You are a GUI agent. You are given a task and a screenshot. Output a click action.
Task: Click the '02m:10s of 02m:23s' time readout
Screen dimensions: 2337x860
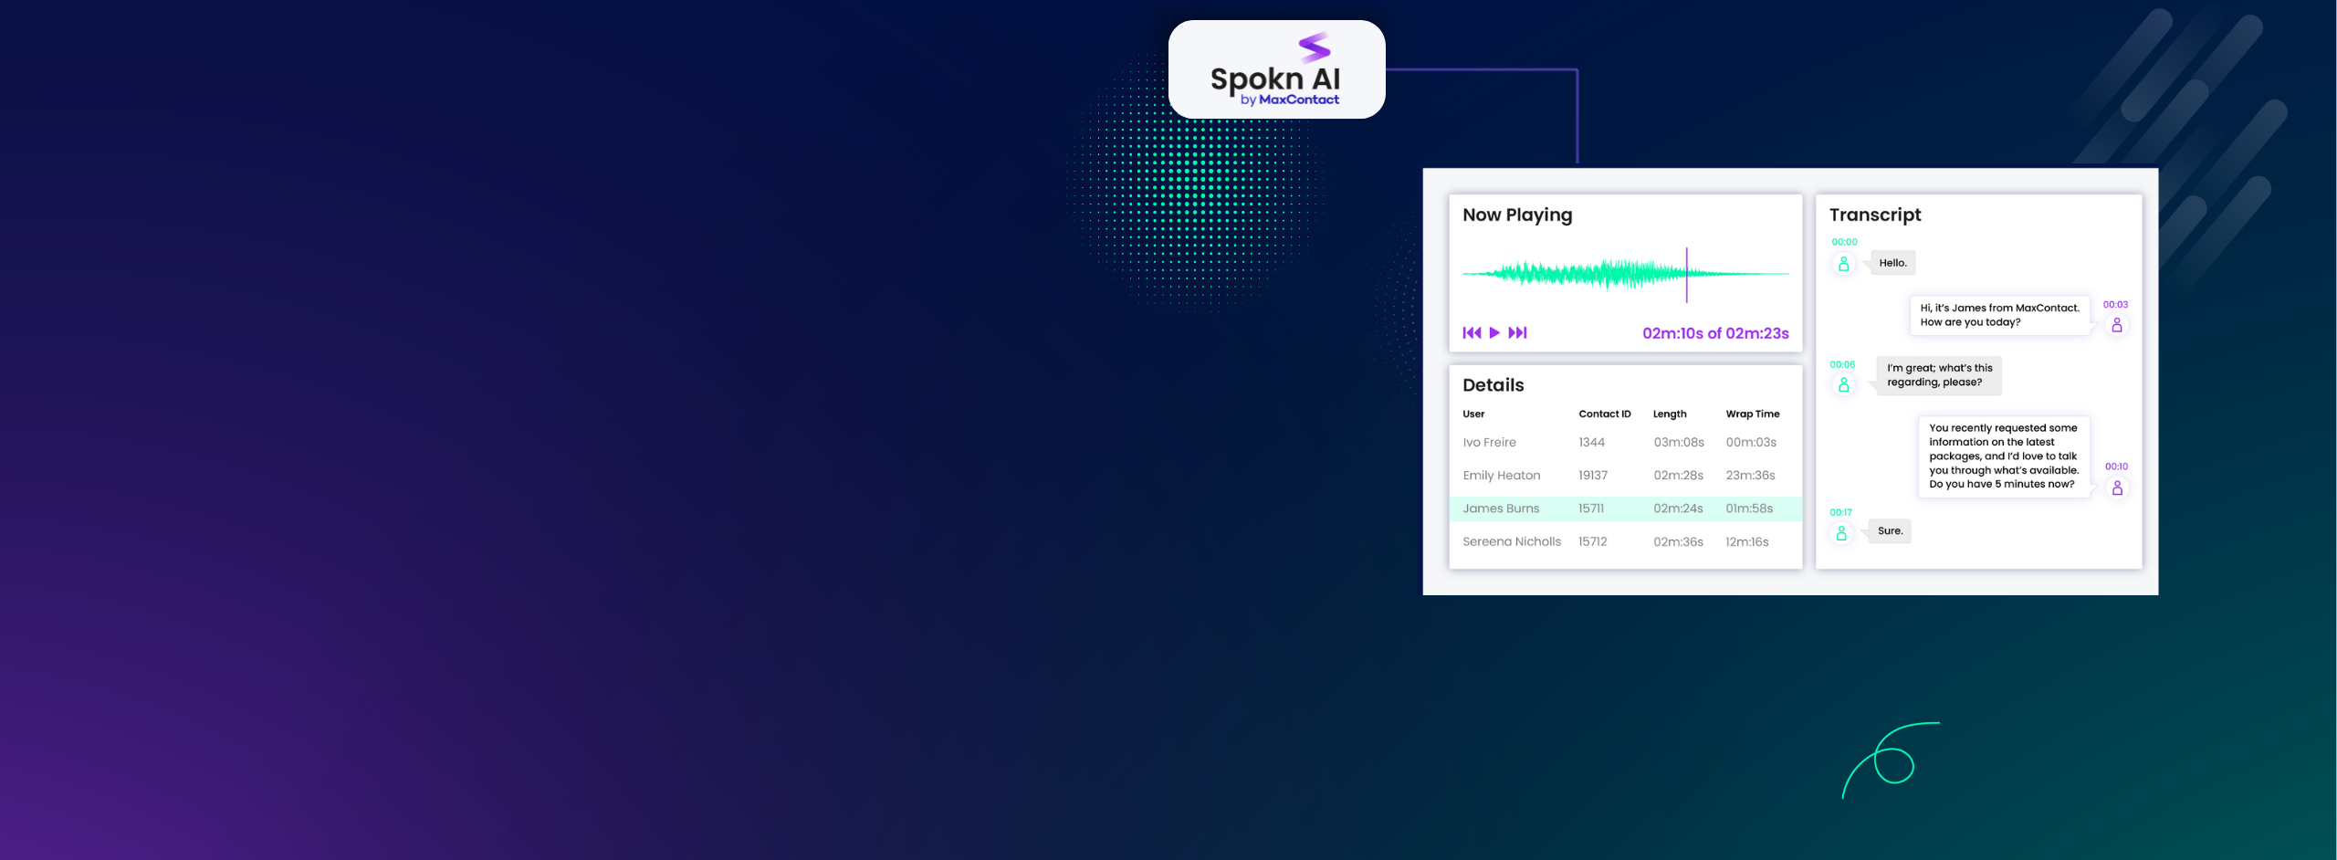(1715, 333)
